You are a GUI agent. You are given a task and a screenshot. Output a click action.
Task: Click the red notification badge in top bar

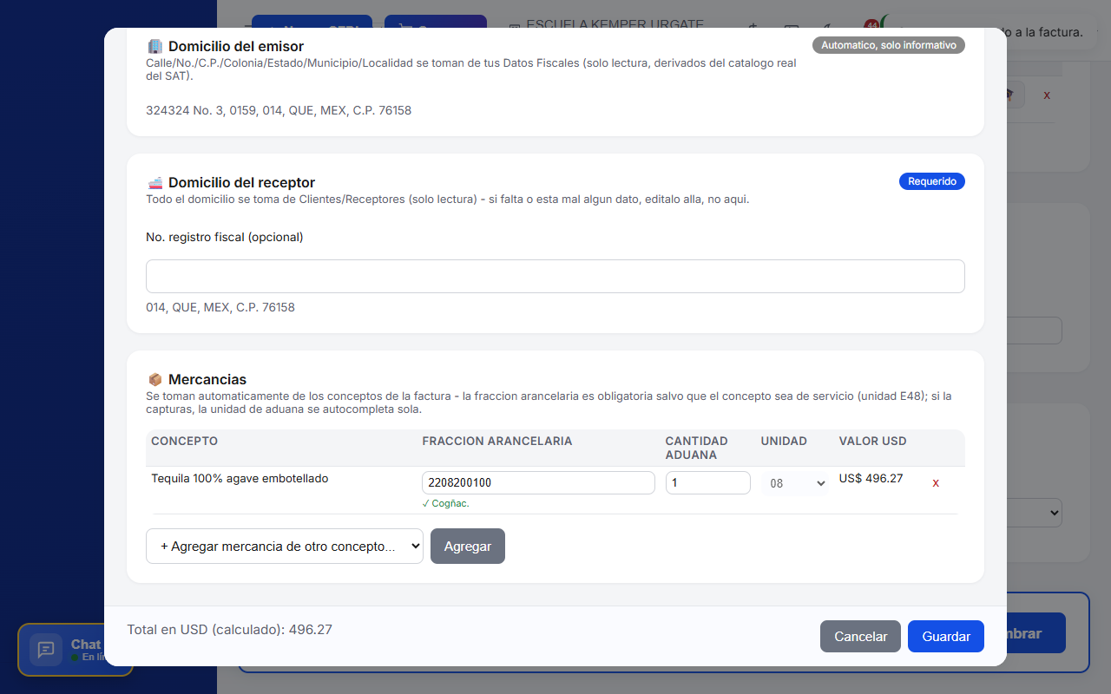click(x=871, y=25)
